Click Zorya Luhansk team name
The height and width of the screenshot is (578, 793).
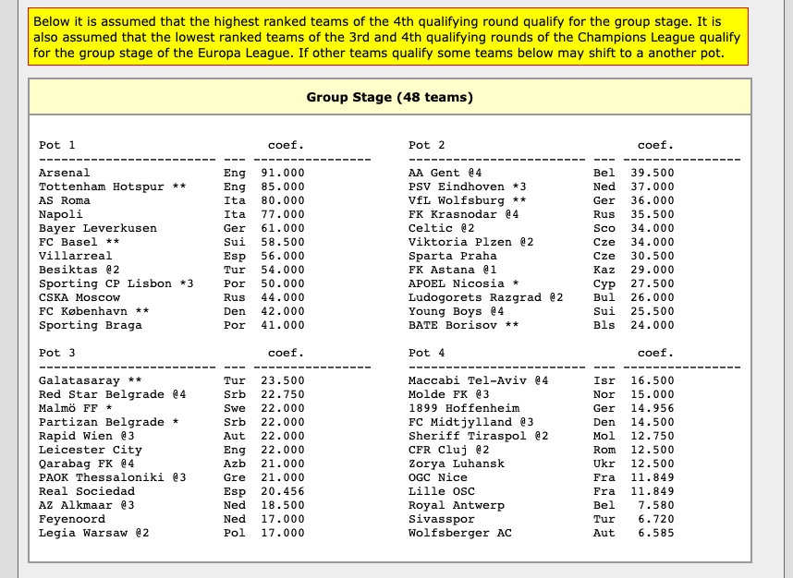(x=457, y=464)
